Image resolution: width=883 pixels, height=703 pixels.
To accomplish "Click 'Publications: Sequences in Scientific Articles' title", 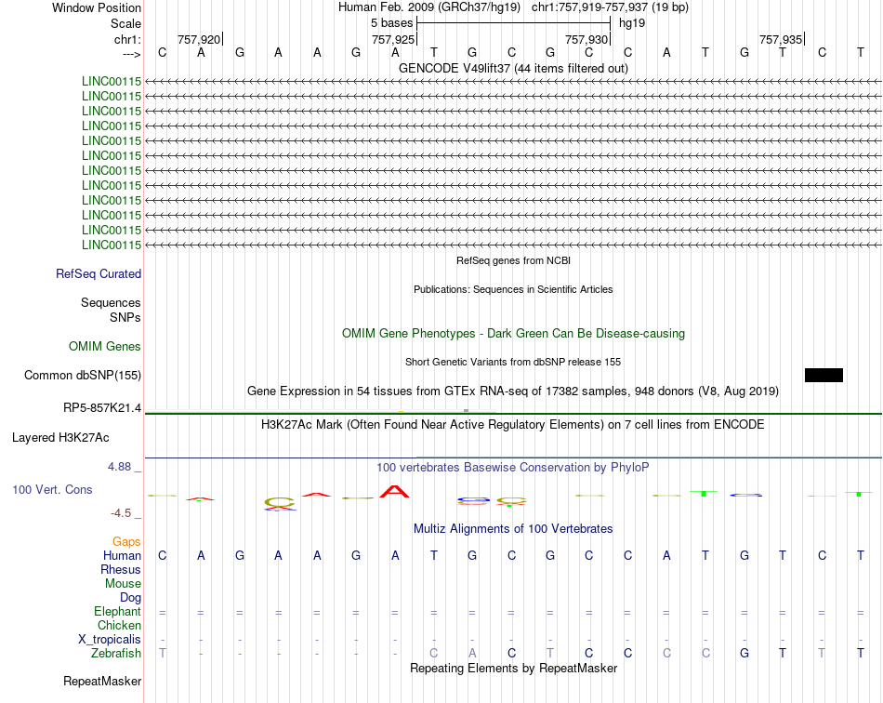I will tap(513, 289).
